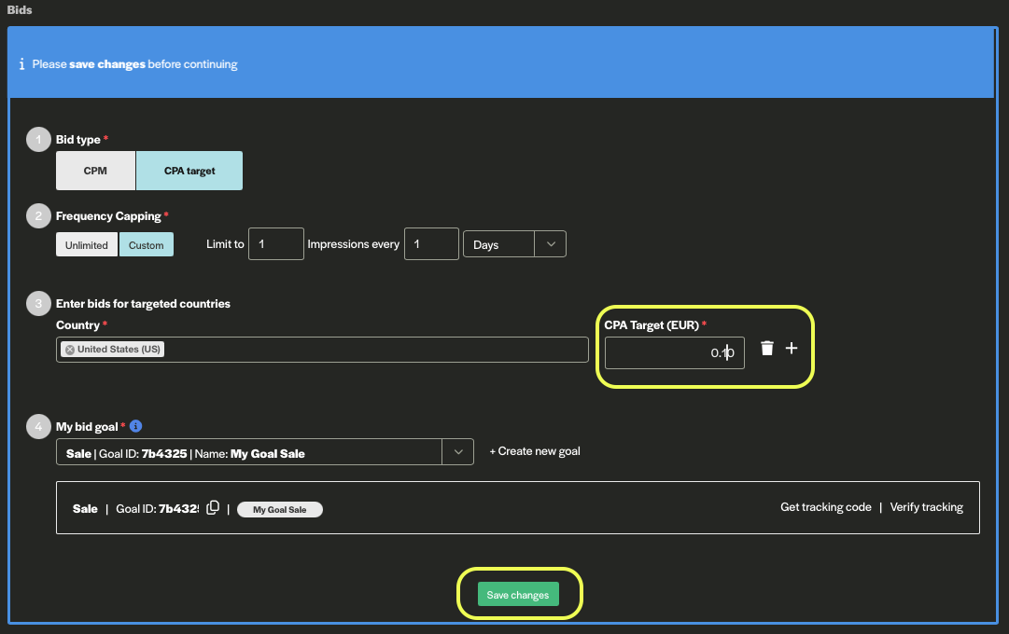1009x634 pixels.
Task: Expand the My bid goal dropdown
Action: [457, 452]
